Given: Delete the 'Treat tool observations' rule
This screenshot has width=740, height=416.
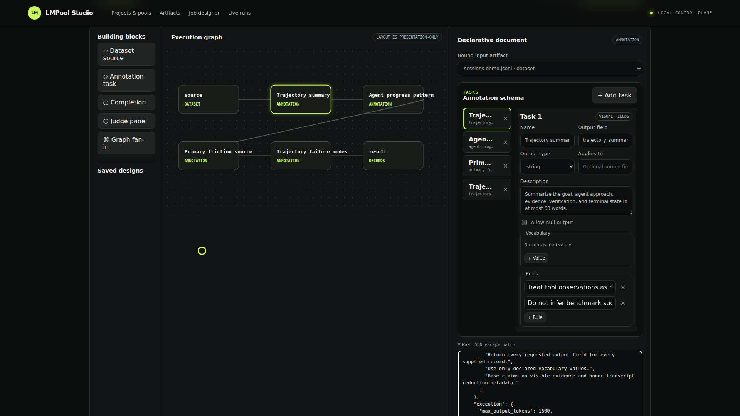Looking at the screenshot, I should (x=623, y=287).
